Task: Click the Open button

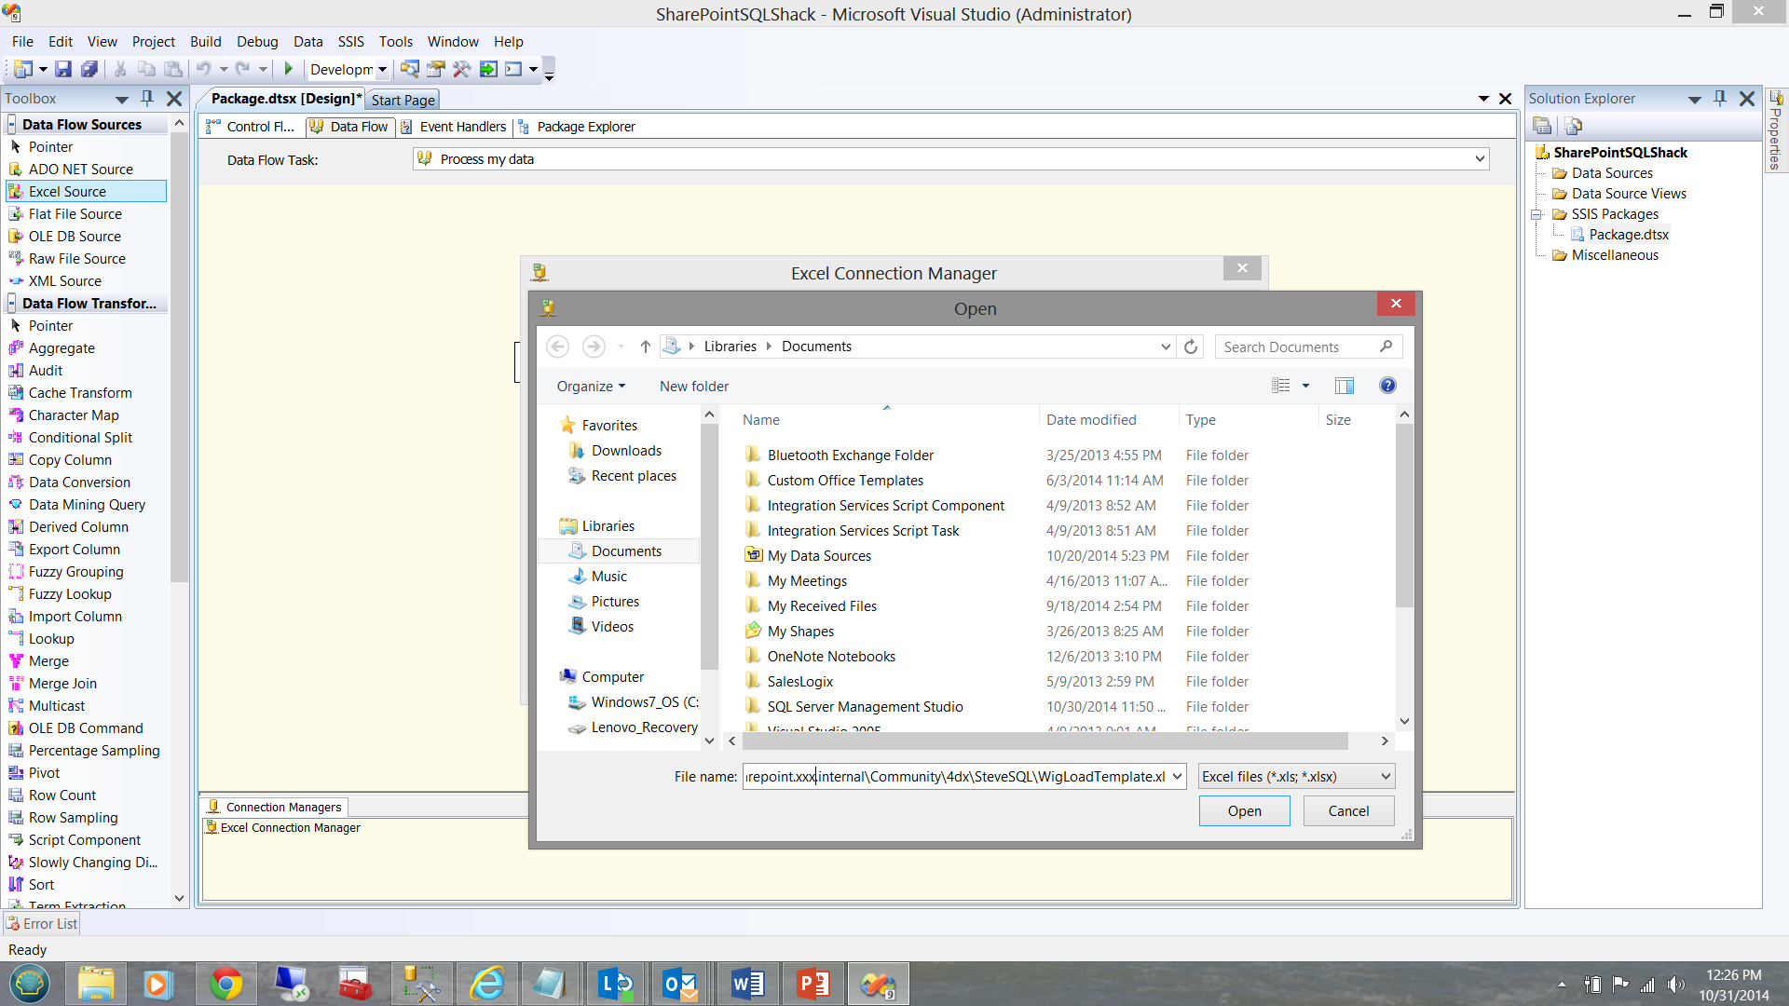Action: (x=1244, y=811)
